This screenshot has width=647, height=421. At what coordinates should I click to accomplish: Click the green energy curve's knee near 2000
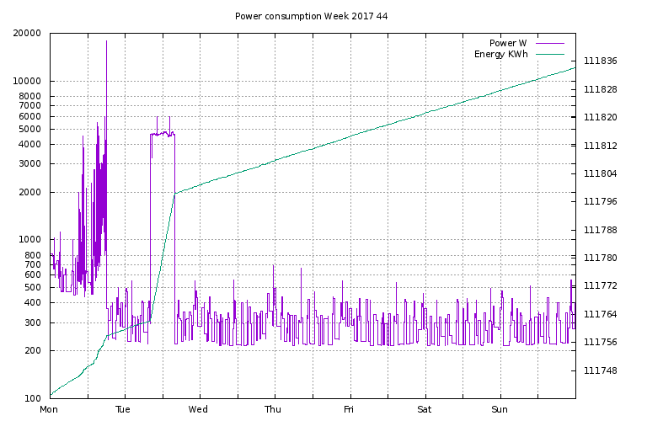coord(175,194)
